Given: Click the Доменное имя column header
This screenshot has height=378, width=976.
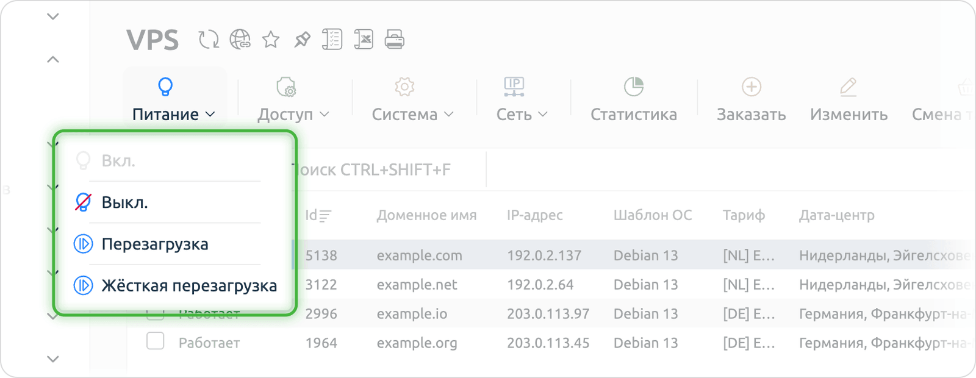Looking at the screenshot, I should (x=426, y=215).
